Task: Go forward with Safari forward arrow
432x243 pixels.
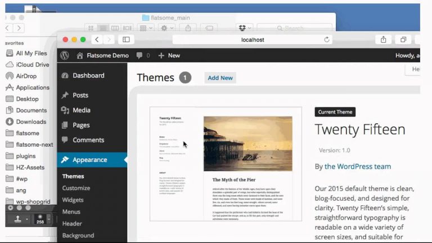Action: click(109, 40)
